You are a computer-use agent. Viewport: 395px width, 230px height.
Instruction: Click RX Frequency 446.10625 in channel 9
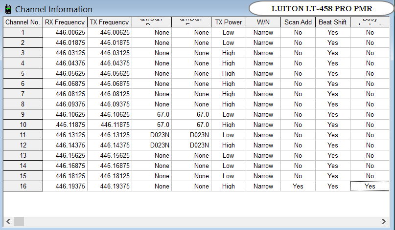coord(65,114)
